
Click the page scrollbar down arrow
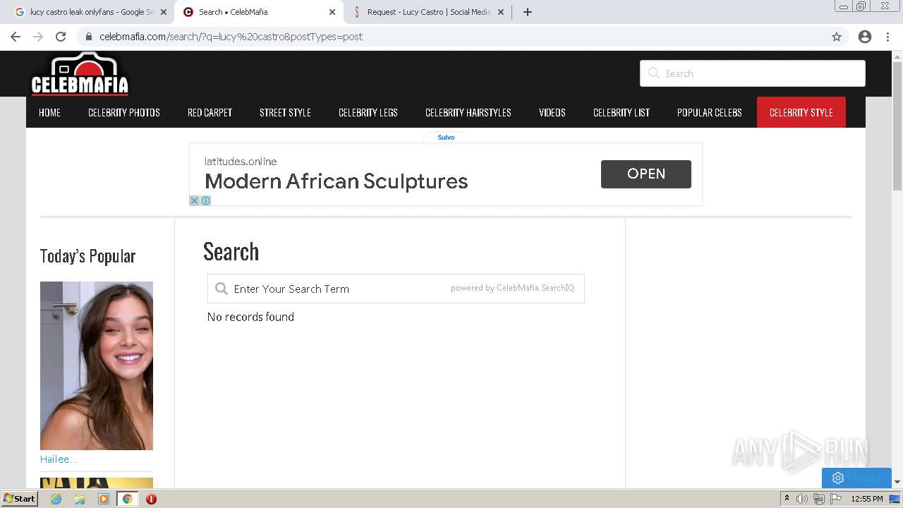click(x=897, y=482)
